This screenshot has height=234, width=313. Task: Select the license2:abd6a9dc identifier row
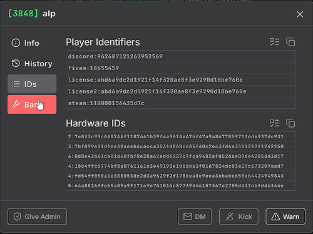point(181,91)
